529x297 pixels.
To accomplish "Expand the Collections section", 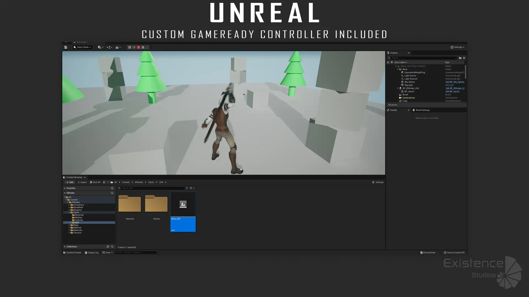I will pos(65,247).
